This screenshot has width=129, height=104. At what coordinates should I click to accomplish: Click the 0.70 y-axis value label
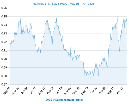[4, 59]
